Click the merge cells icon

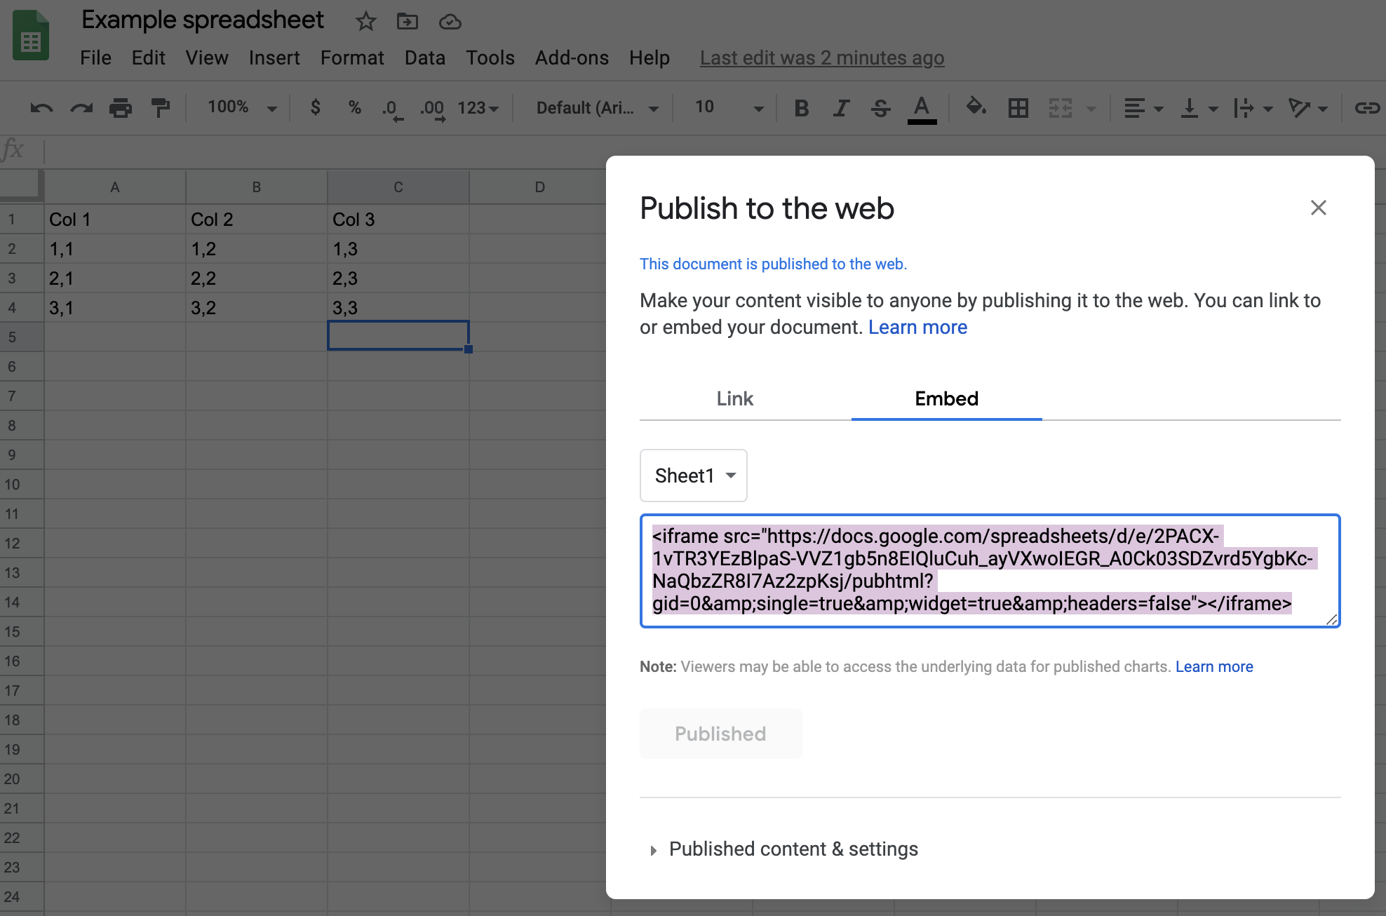click(x=1061, y=108)
